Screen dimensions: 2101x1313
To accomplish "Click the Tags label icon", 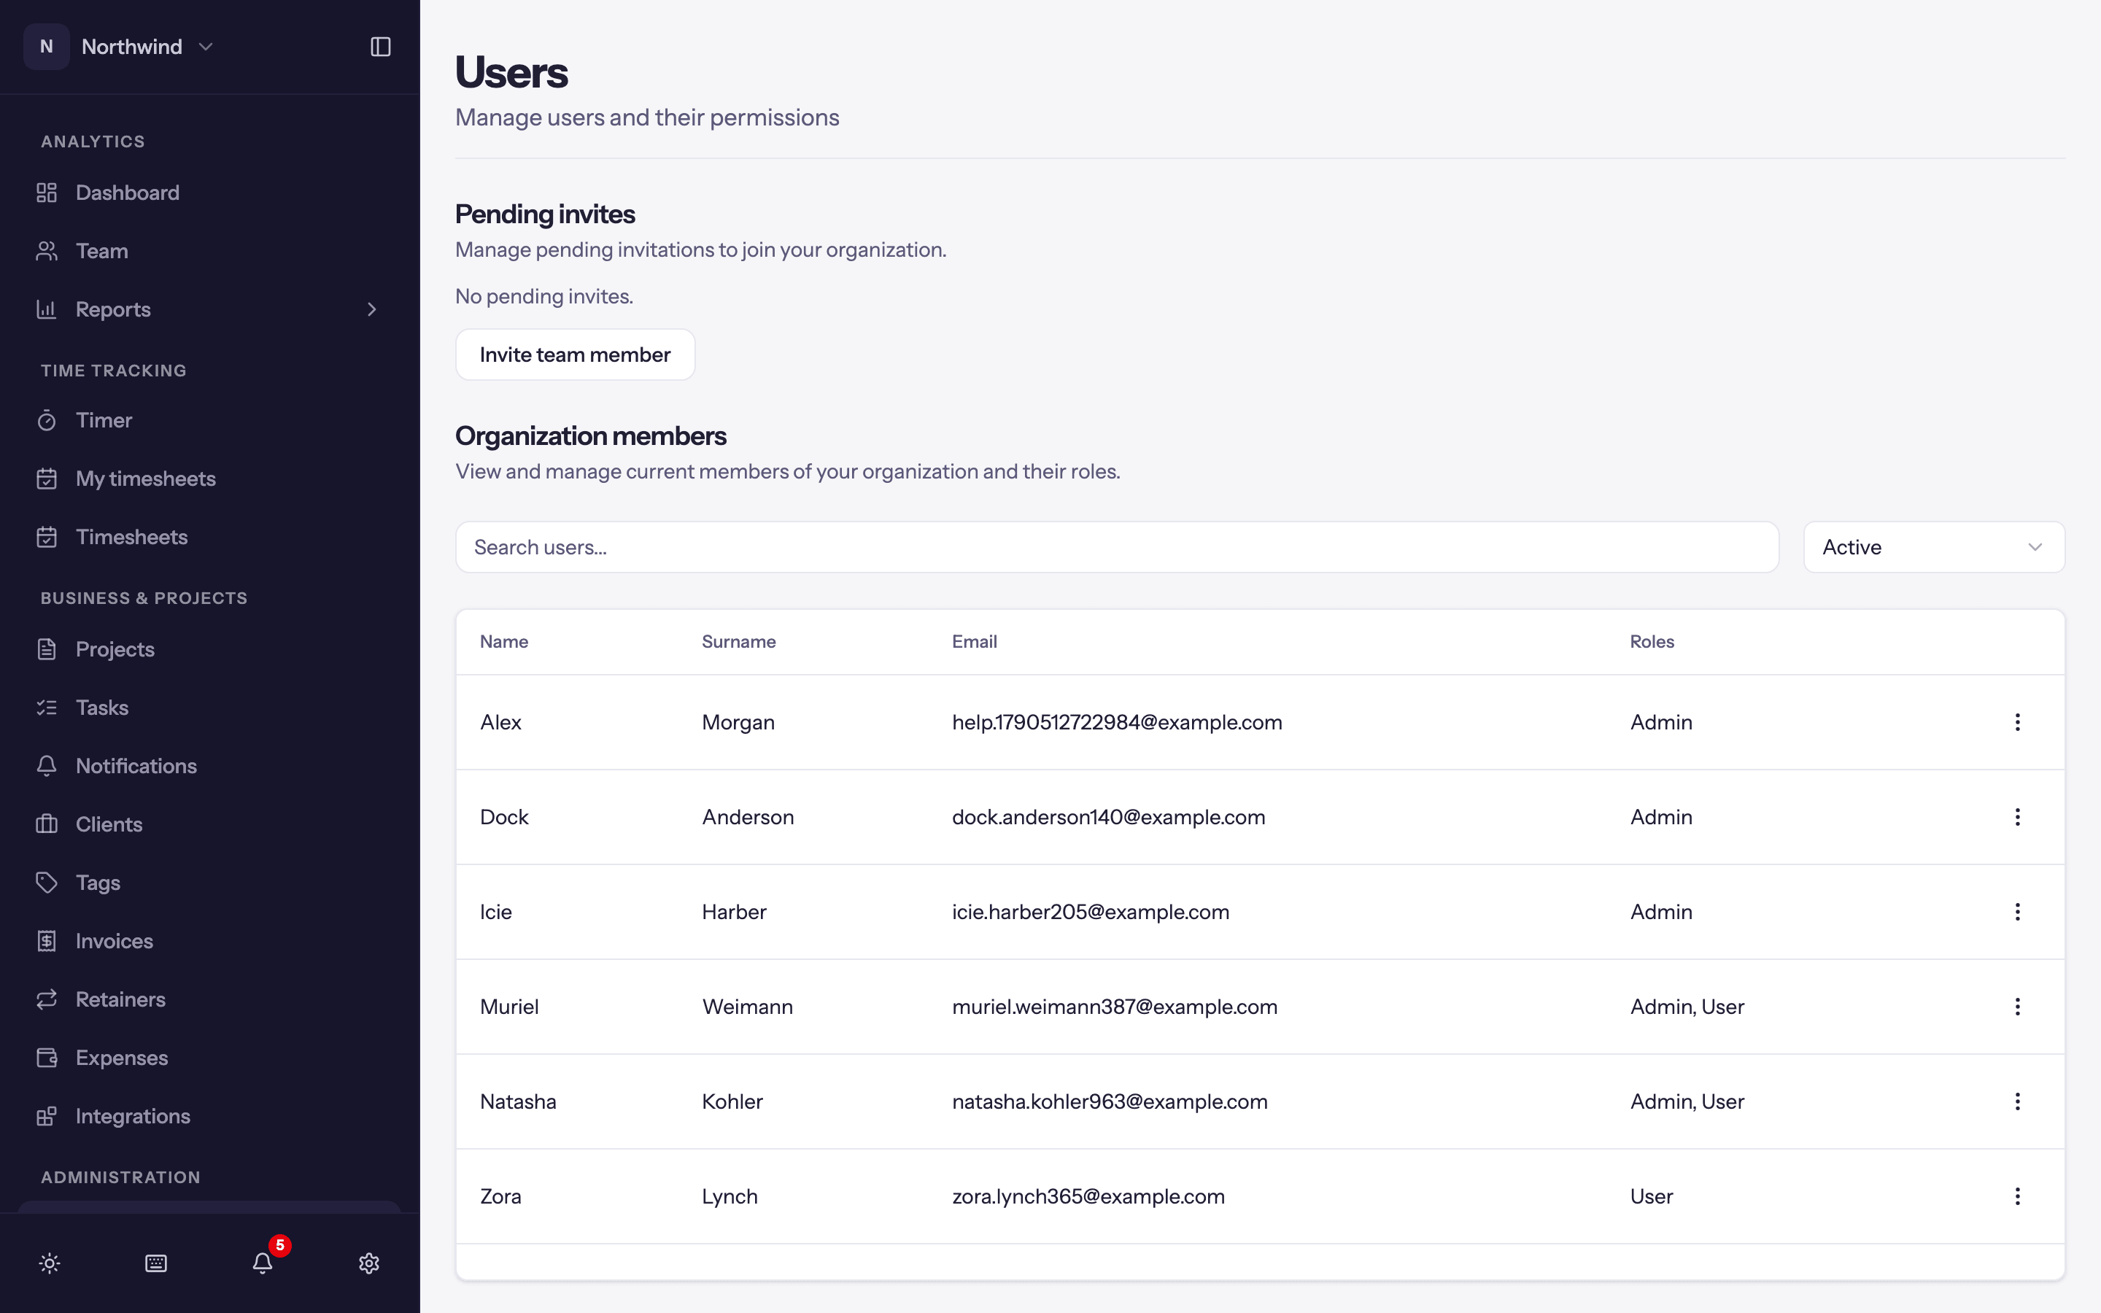I will [47, 883].
